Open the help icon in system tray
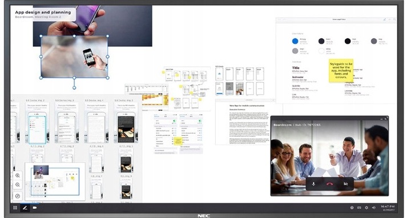Screen dimensions: 411x218 [x=352, y=208]
